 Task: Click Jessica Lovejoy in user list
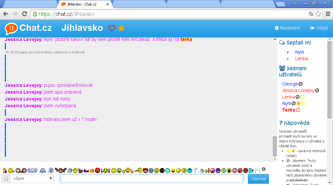pos(298,90)
